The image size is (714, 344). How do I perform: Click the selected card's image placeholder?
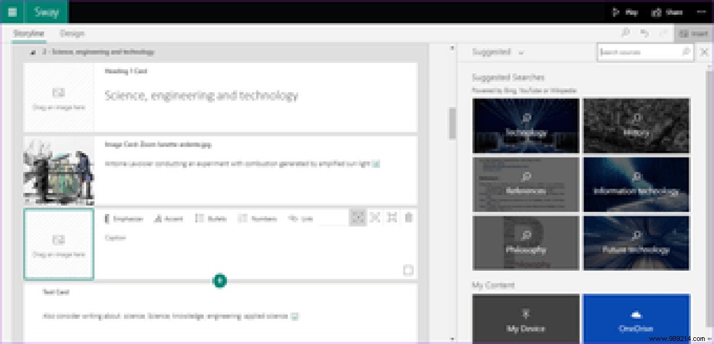(x=59, y=244)
